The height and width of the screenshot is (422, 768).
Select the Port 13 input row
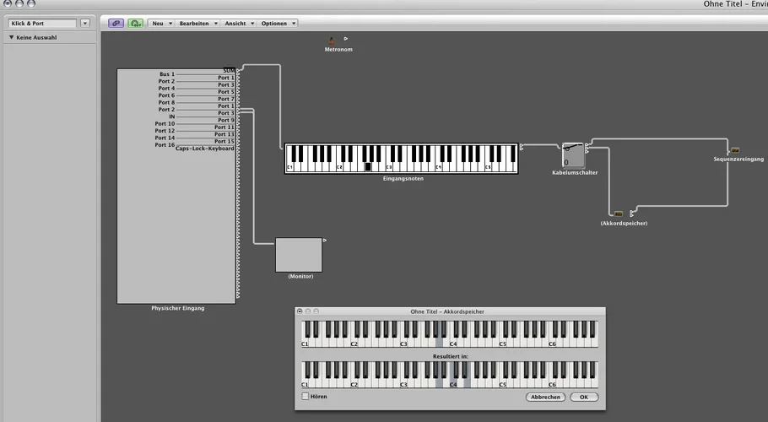coord(224,134)
